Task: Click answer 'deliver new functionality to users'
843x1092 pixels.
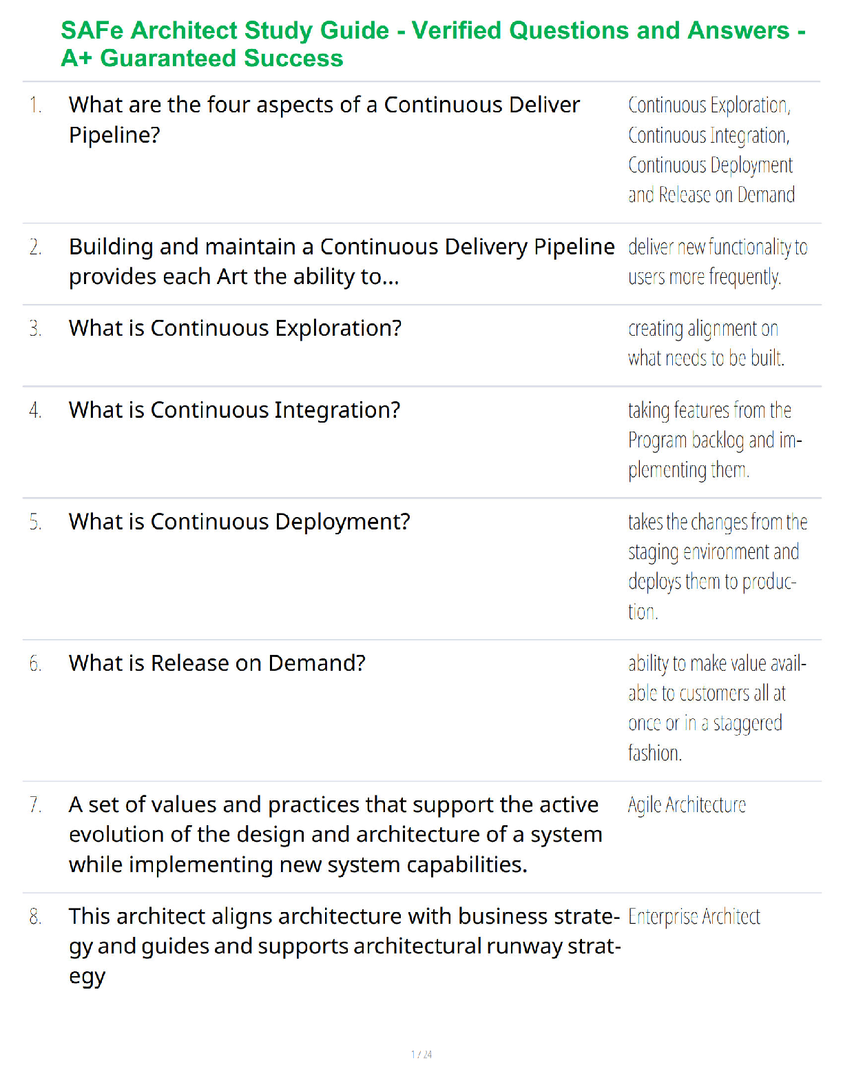Action: (x=718, y=261)
